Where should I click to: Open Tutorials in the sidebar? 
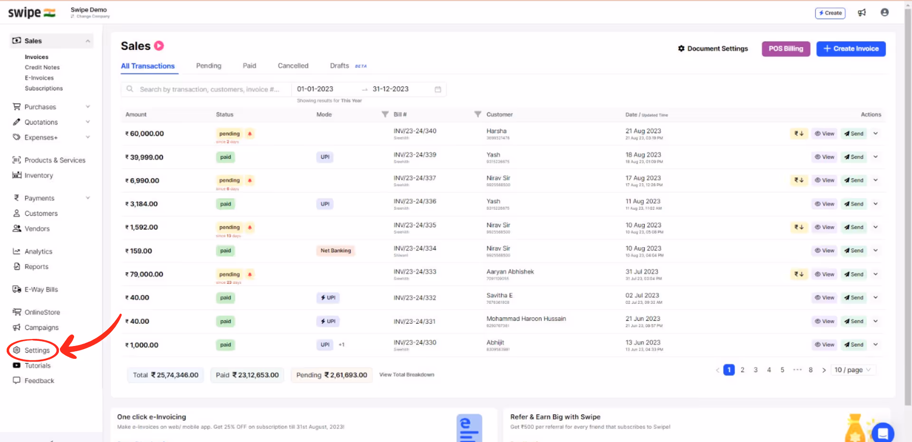point(38,365)
